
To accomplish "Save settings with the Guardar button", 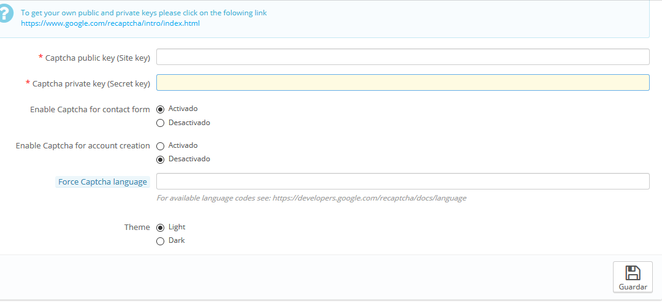I will click(633, 277).
